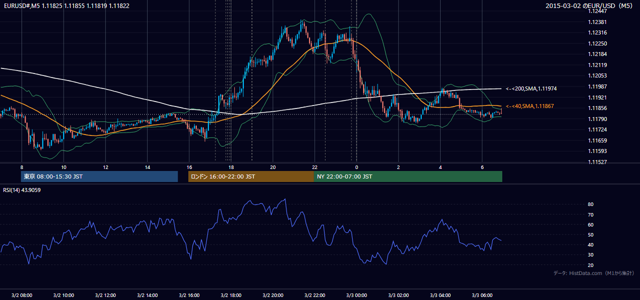Click RSI scale level 80

point(590,204)
